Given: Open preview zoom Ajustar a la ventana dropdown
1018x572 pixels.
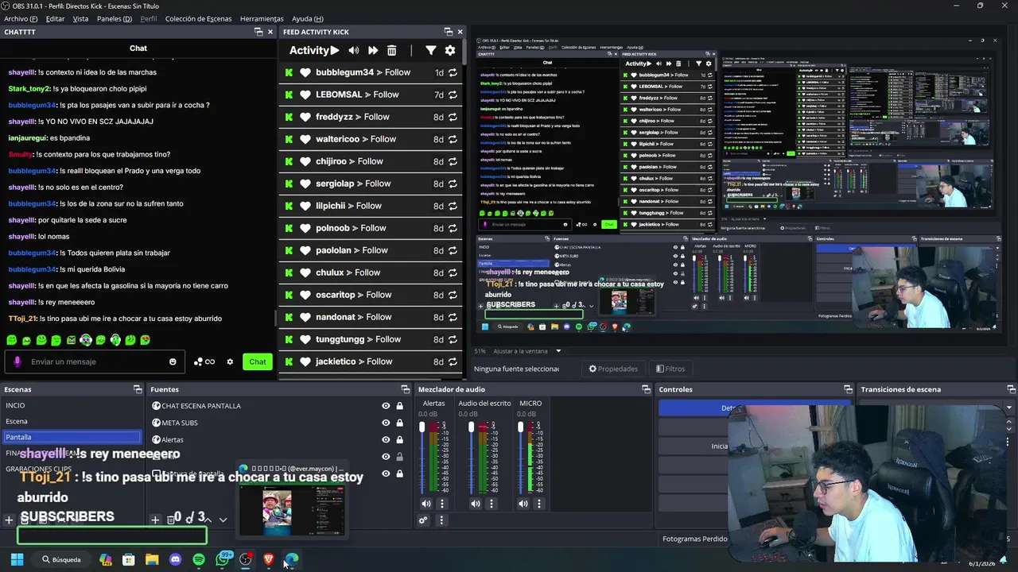Looking at the screenshot, I should point(558,351).
